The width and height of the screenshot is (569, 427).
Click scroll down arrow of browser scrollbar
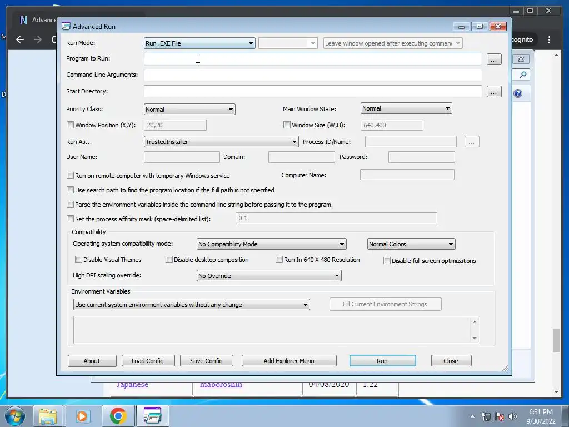pos(556,392)
